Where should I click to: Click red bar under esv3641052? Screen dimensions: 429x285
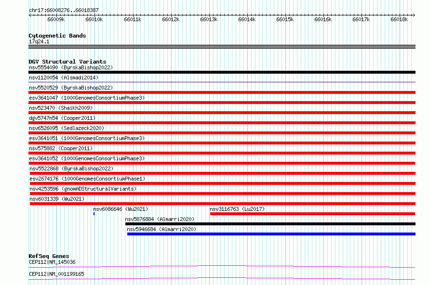click(x=222, y=163)
